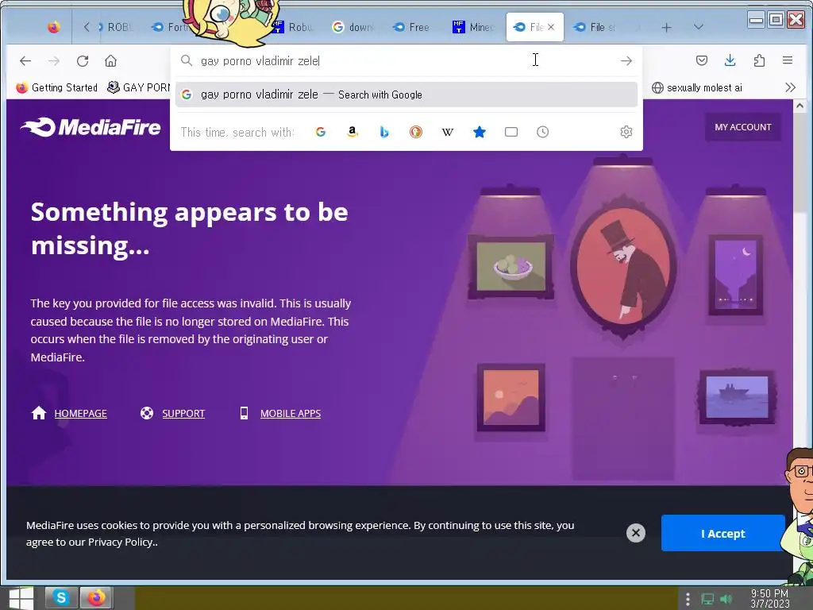The image size is (813, 610).
Task: Click the MediaFire logo
Action: tap(91, 127)
